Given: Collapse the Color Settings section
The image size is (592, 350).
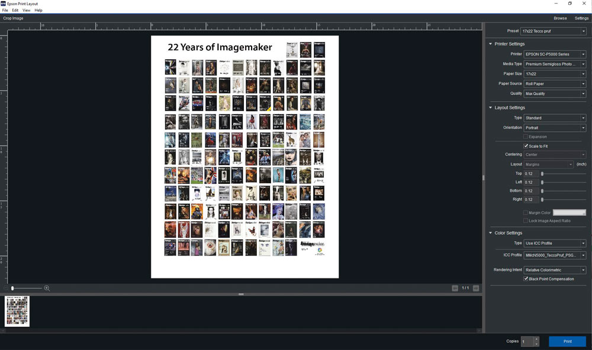Looking at the screenshot, I should click(490, 233).
